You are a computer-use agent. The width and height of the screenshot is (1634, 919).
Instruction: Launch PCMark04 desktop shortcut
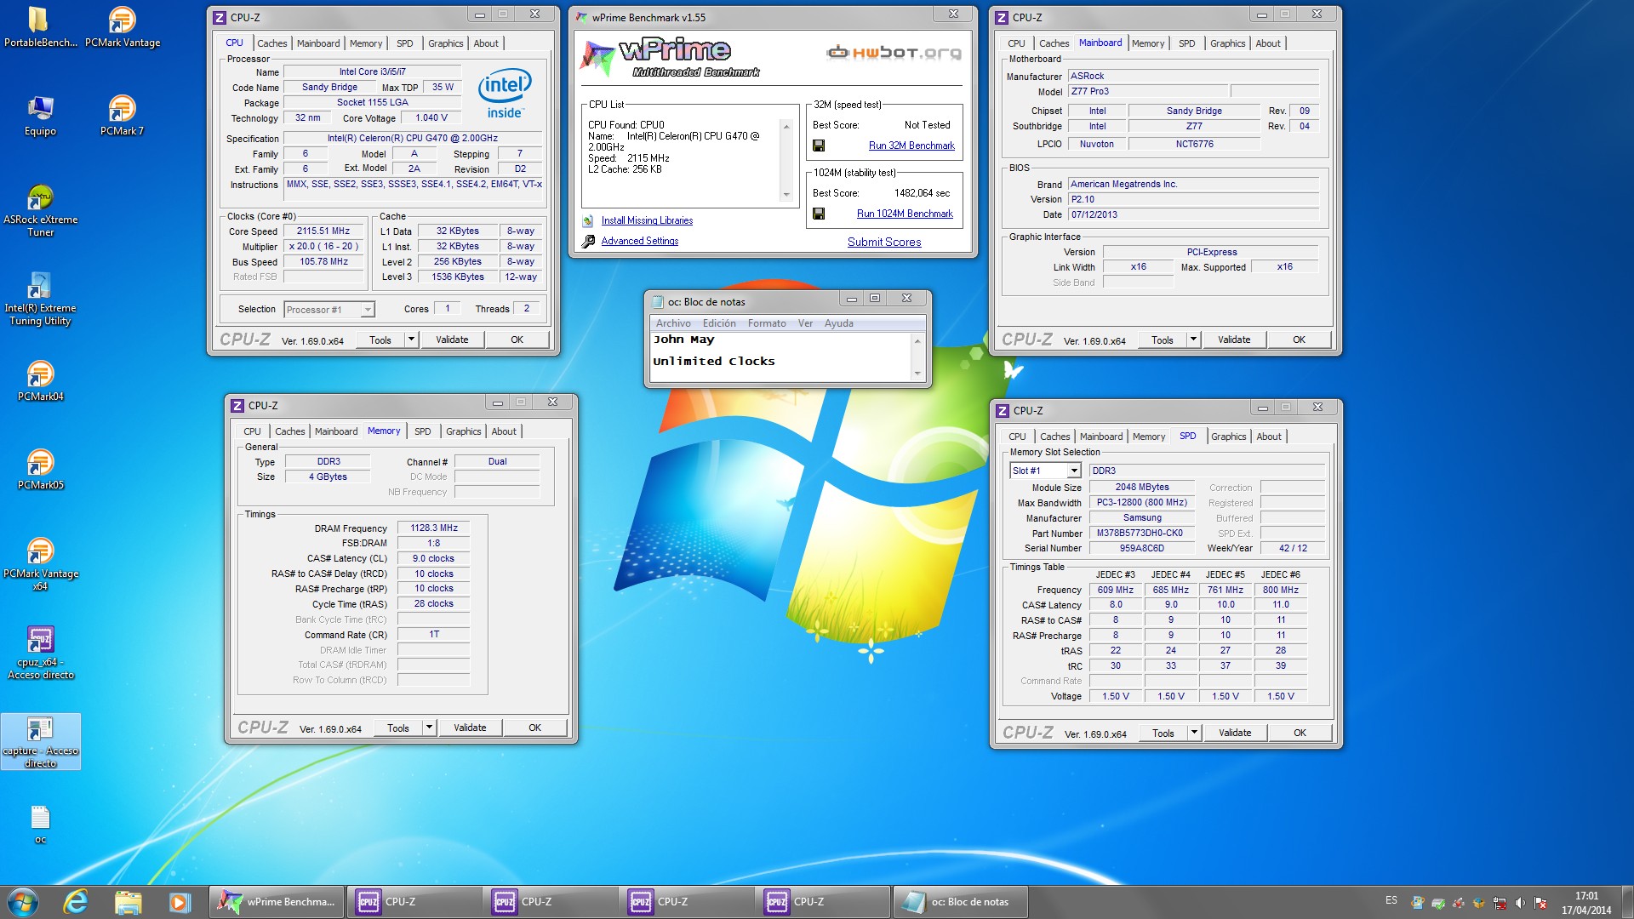40,380
